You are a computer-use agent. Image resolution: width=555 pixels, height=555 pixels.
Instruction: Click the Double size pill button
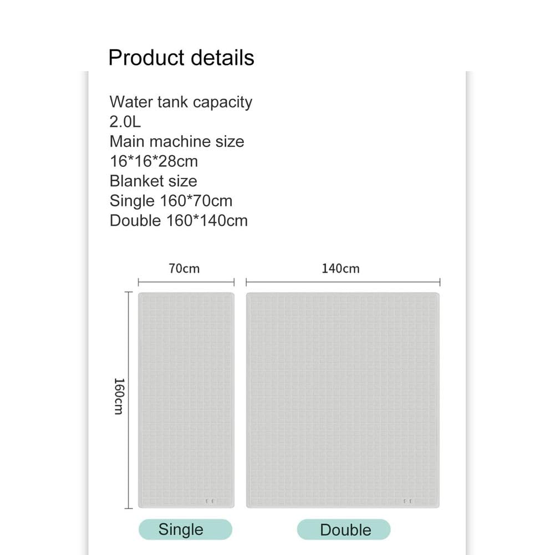pos(344,529)
